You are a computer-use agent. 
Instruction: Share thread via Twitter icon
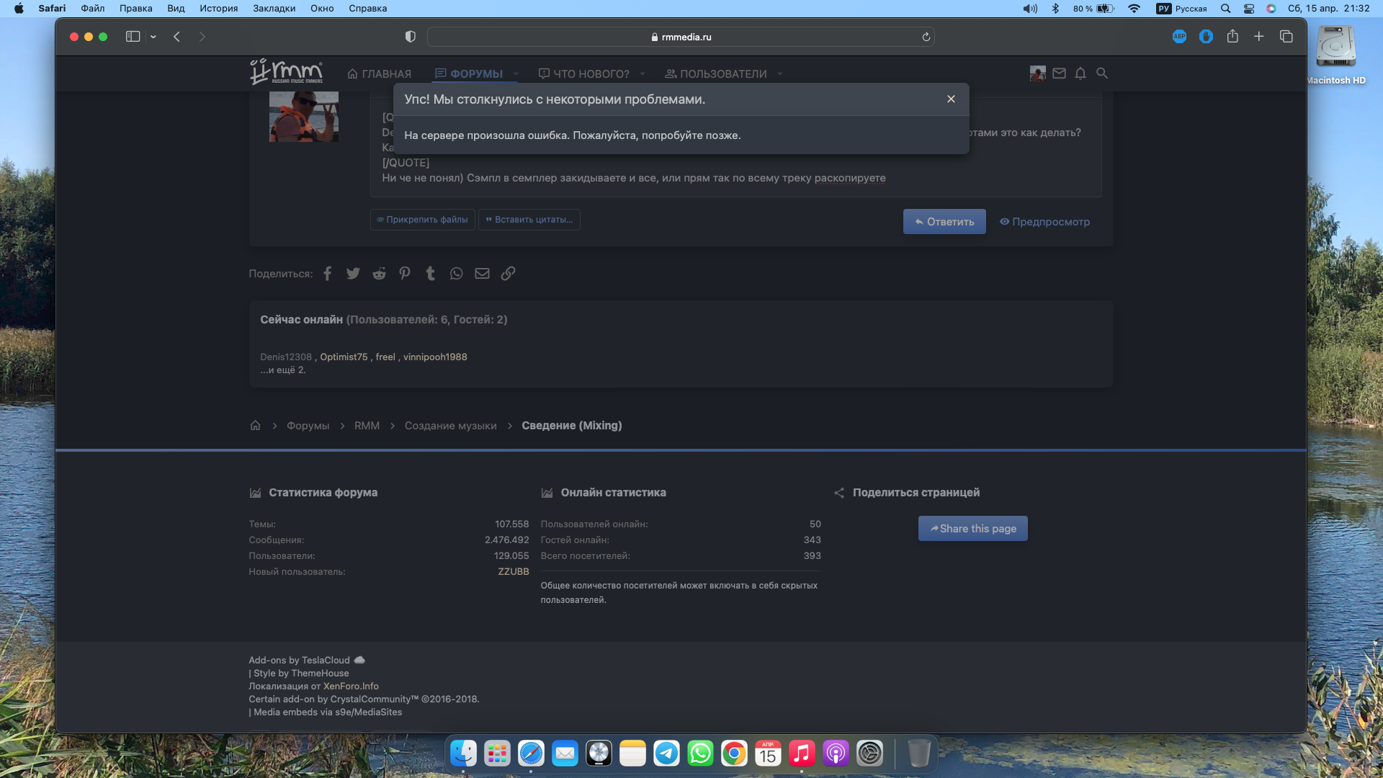(353, 274)
